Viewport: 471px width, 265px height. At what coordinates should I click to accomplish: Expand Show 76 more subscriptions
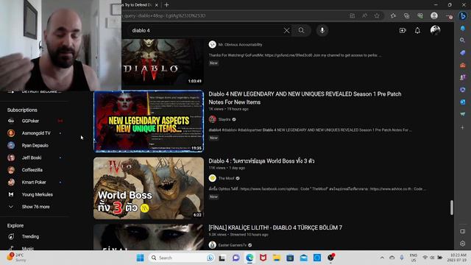tap(35, 207)
